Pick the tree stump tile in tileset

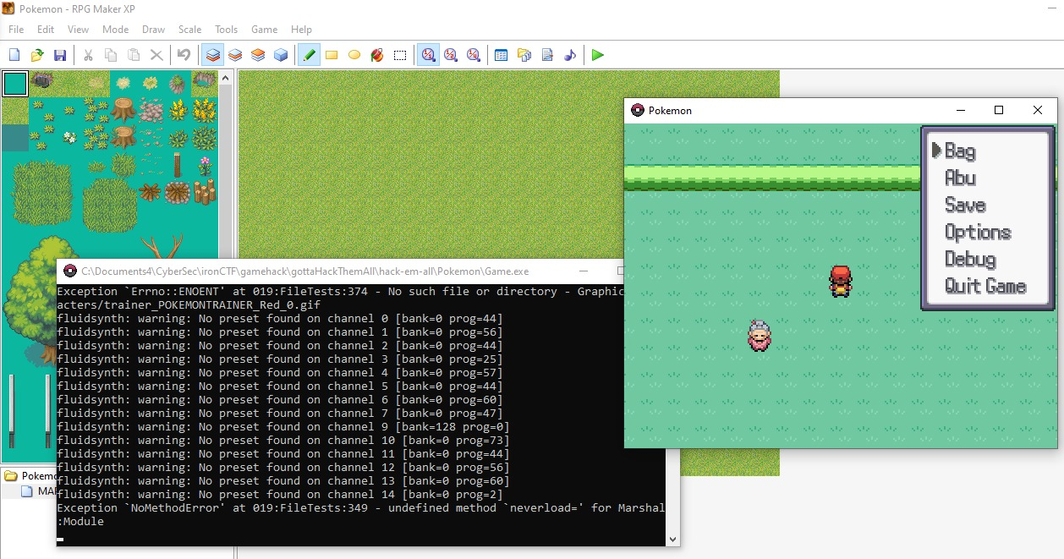point(124,108)
